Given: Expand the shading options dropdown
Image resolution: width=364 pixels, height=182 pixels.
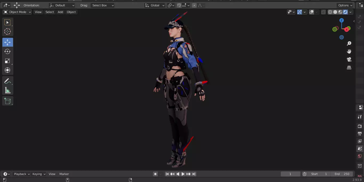Looking at the screenshot, I should click(351, 12).
